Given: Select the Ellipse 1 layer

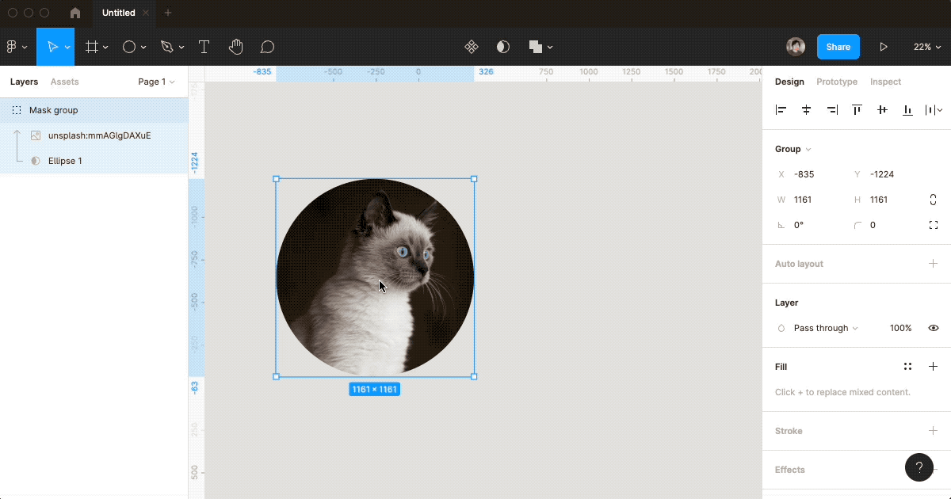Looking at the screenshot, I should (x=65, y=161).
